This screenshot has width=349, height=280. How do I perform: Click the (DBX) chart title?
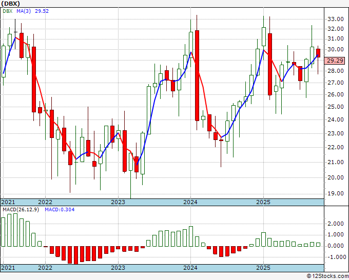point(10,4)
